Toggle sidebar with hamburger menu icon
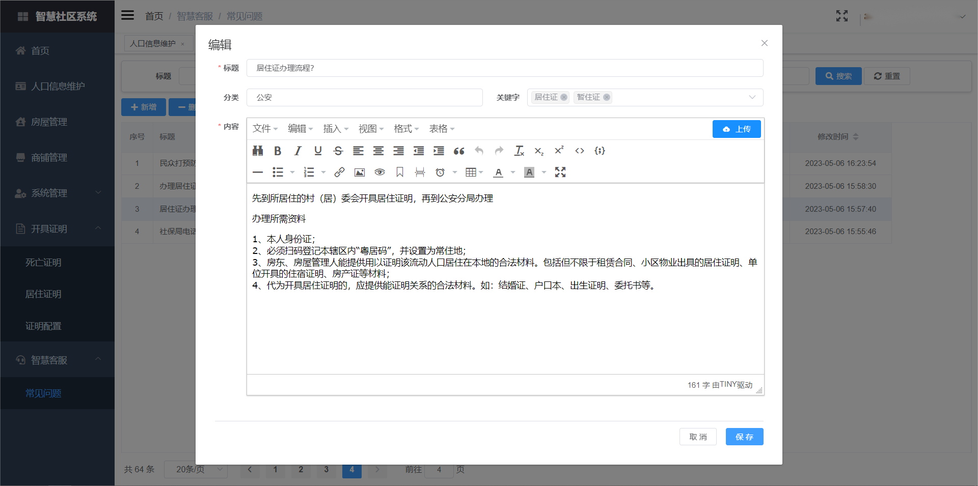 click(x=127, y=15)
